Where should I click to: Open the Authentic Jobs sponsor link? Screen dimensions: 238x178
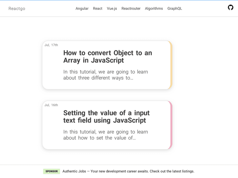click(129, 171)
